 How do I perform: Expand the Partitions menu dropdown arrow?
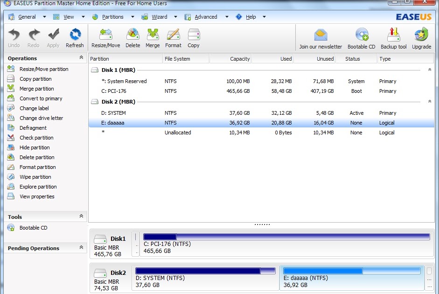[x=132, y=17]
